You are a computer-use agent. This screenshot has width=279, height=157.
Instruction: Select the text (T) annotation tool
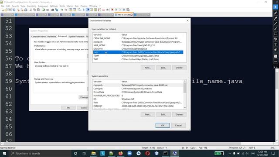[276, 44]
